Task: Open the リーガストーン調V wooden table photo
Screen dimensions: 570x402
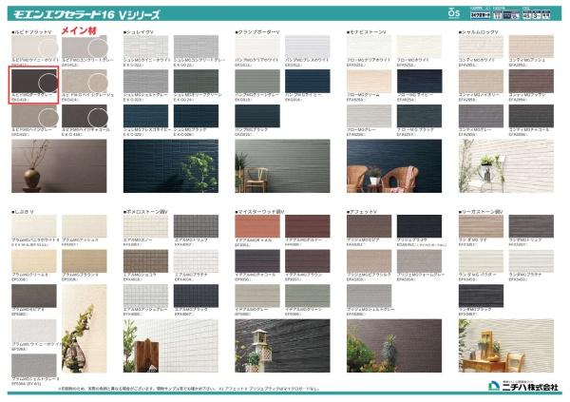Action: 506,346
